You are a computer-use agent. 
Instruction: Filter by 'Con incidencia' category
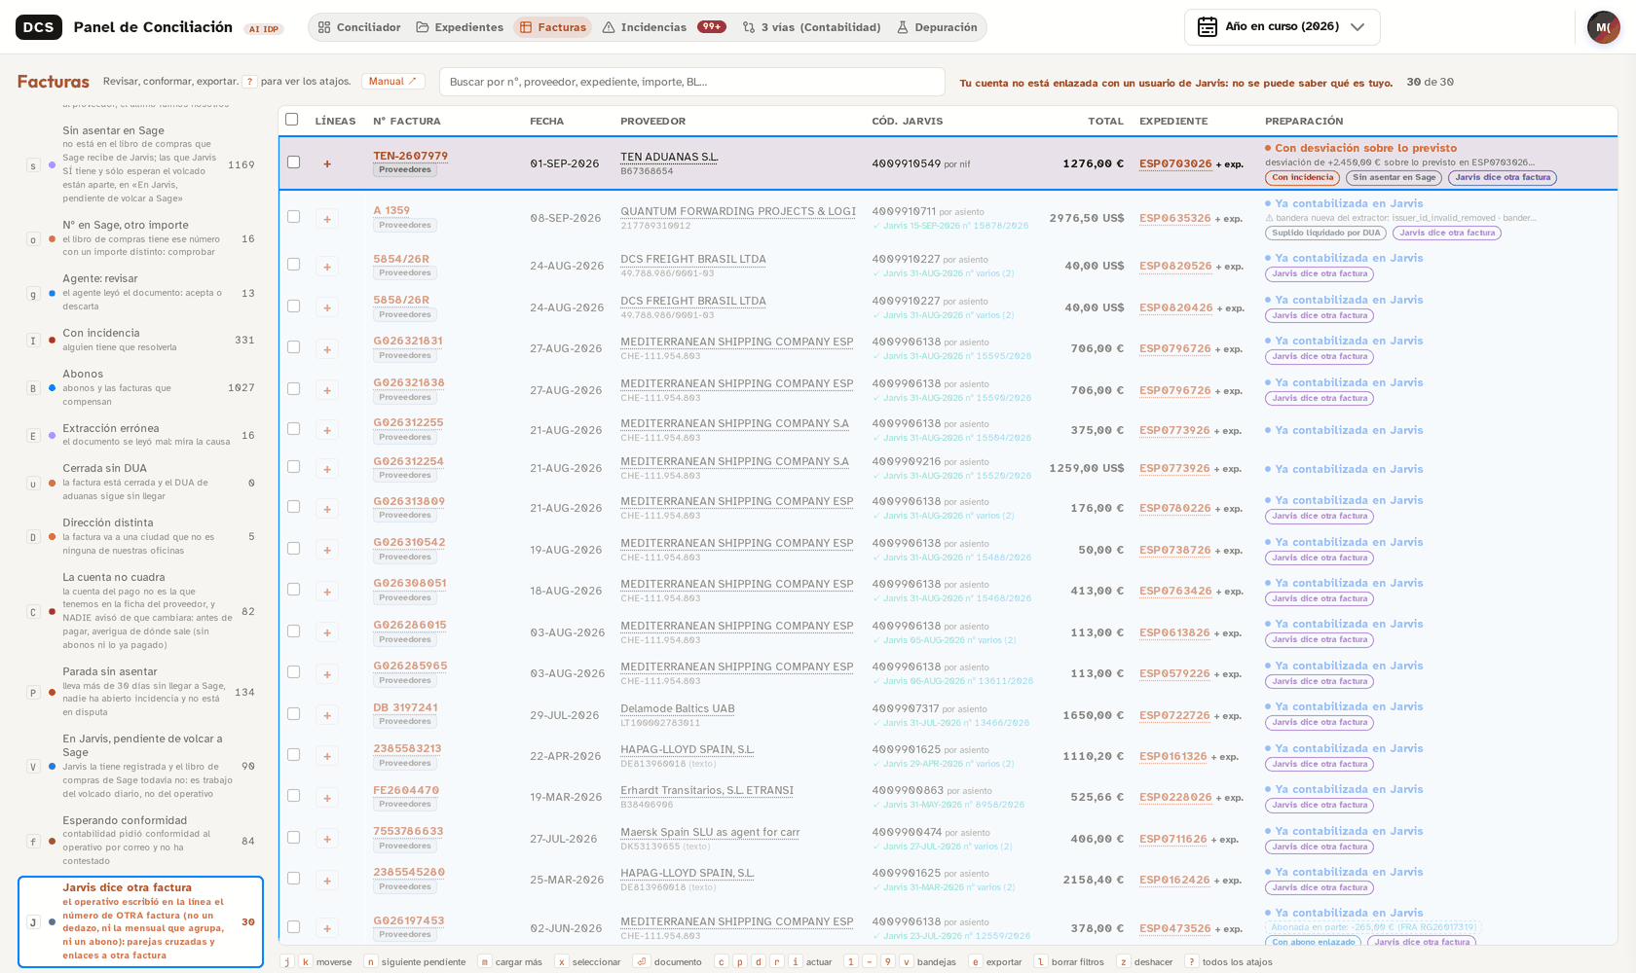click(x=141, y=340)
